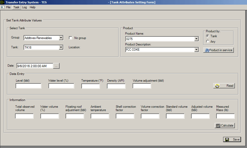Screen dimensions: 247x148
Task: Enable the No group checkbox
Action: [x=71, y=38]
